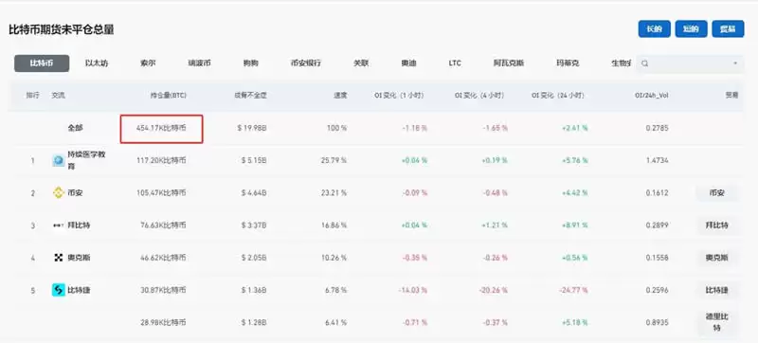Screen dimensions: 758x343
Task: Click the 奥克斯 trade button
Action: [x=717, y=258]
